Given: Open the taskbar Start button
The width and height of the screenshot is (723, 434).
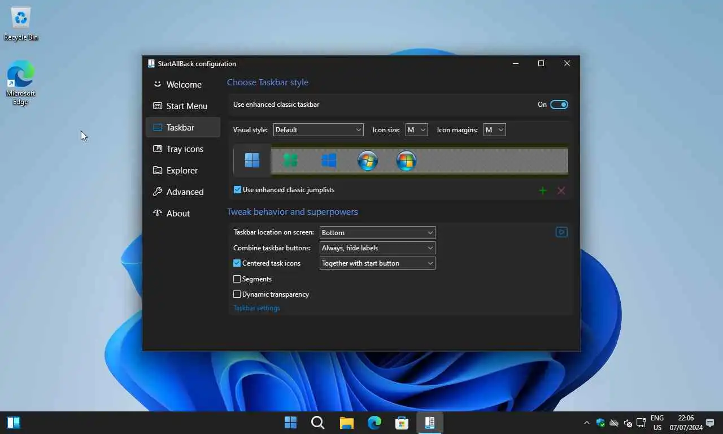Looking at the screenshot, I should 290,423.
